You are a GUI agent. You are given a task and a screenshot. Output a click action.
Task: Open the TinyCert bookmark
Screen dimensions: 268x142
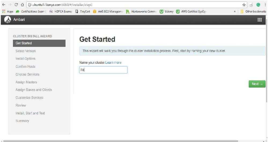tap(83, 11)
